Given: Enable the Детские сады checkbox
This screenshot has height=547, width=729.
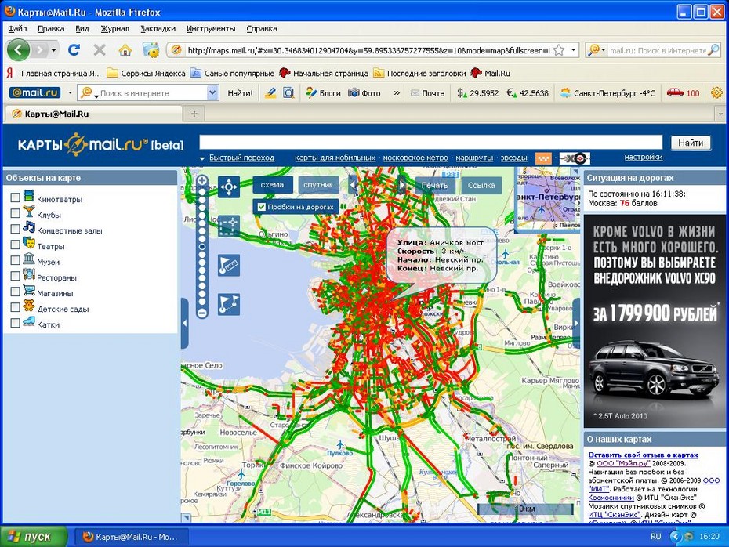Looking at the screenshot, I should (15, 307).
